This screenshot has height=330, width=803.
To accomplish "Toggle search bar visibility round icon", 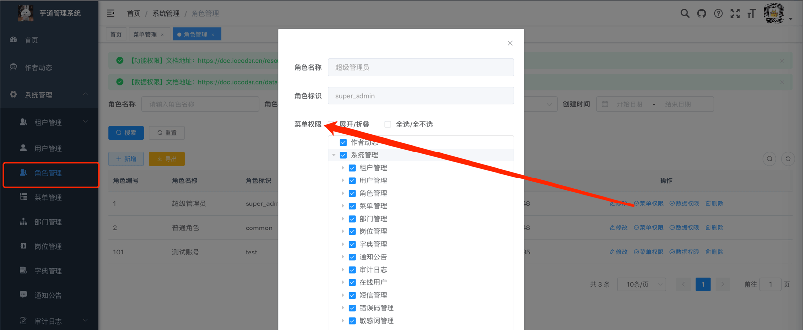I will (770, 159).
